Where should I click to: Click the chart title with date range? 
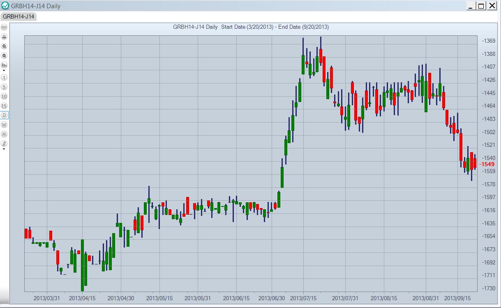tap(251, 27)
